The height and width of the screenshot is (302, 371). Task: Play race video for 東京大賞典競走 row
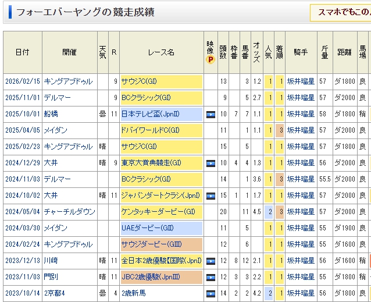[211, 164]
